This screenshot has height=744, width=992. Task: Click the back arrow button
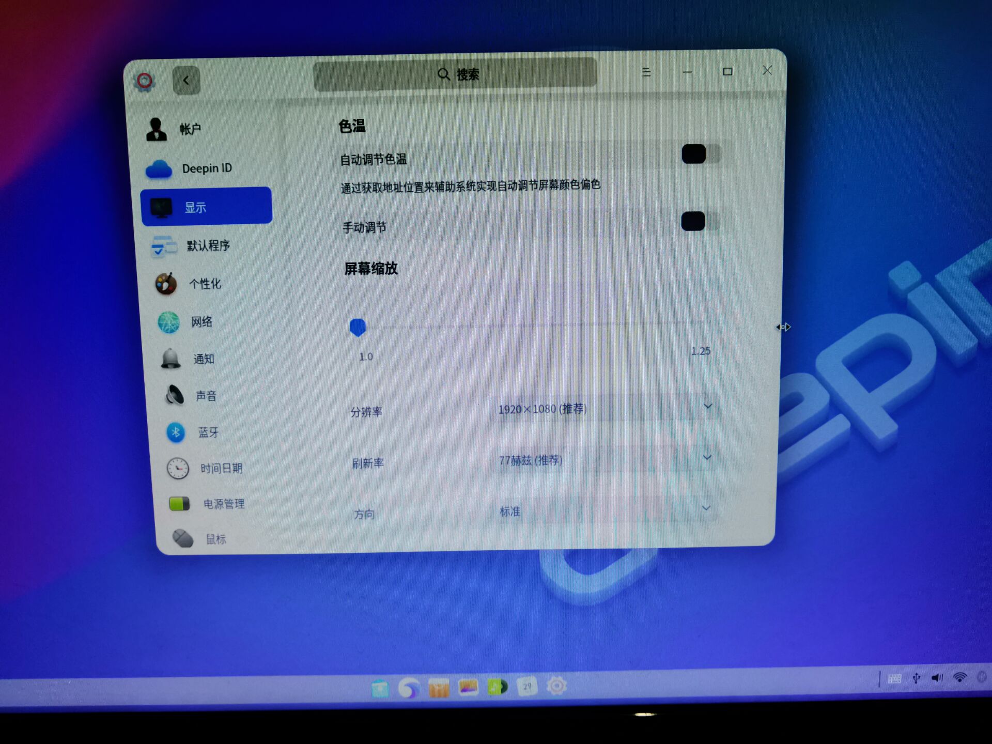coord(186,81)
